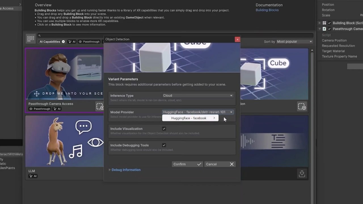
Task: Uncheck Include Debugging Tools checkbox
Action: tap(164, 145)
